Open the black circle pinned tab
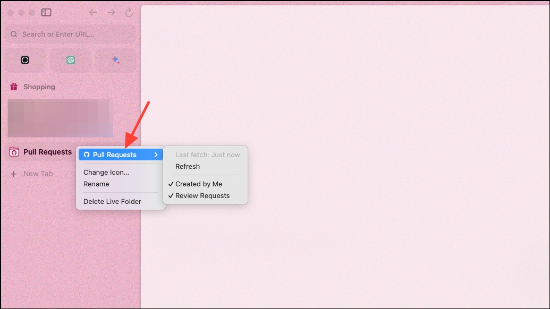550x309 pixels. pos(25,60)
